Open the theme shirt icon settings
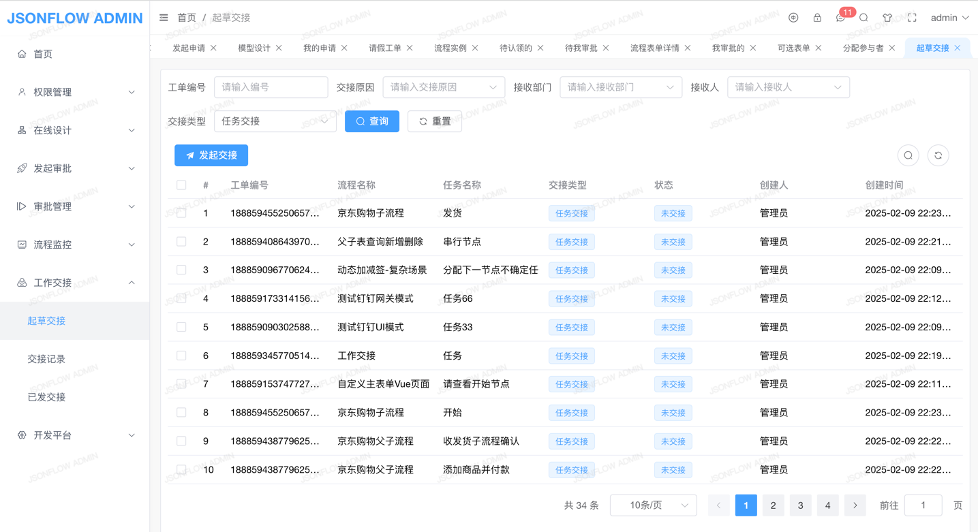The image size is (978, 532). pos(887,18)
